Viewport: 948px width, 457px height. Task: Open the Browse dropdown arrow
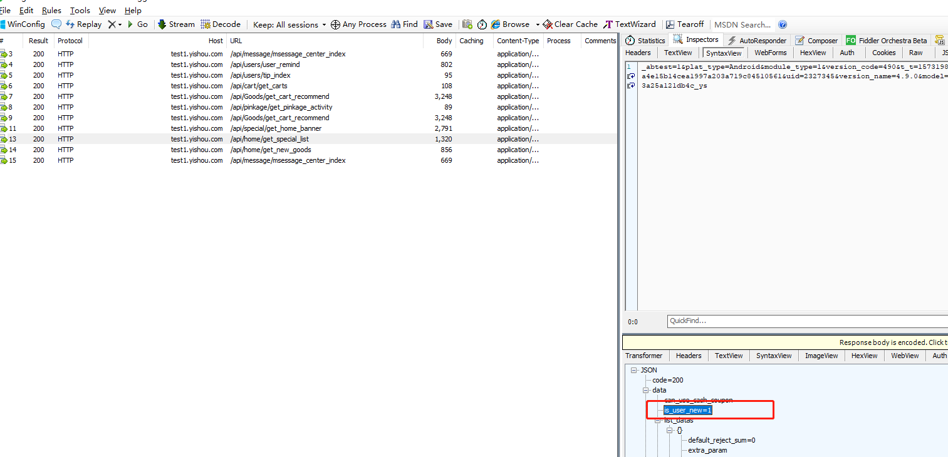coord(538,24)
